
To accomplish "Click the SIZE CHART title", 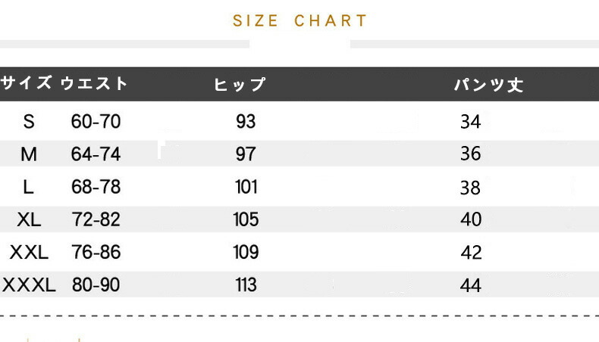I will [x=300, y=21].
